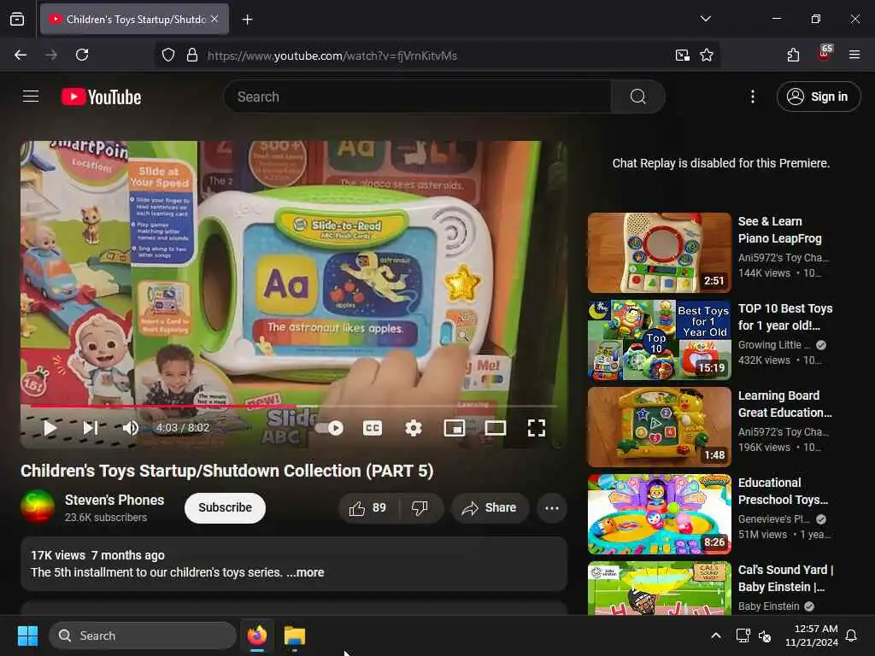Focus the YouTube search field
The width and height of the screenshot is (875, 656).
pos(417,97)
